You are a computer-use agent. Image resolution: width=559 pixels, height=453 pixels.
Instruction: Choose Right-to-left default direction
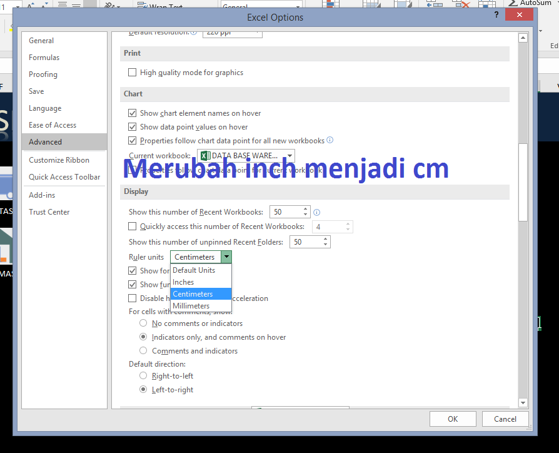coord(143,375)
